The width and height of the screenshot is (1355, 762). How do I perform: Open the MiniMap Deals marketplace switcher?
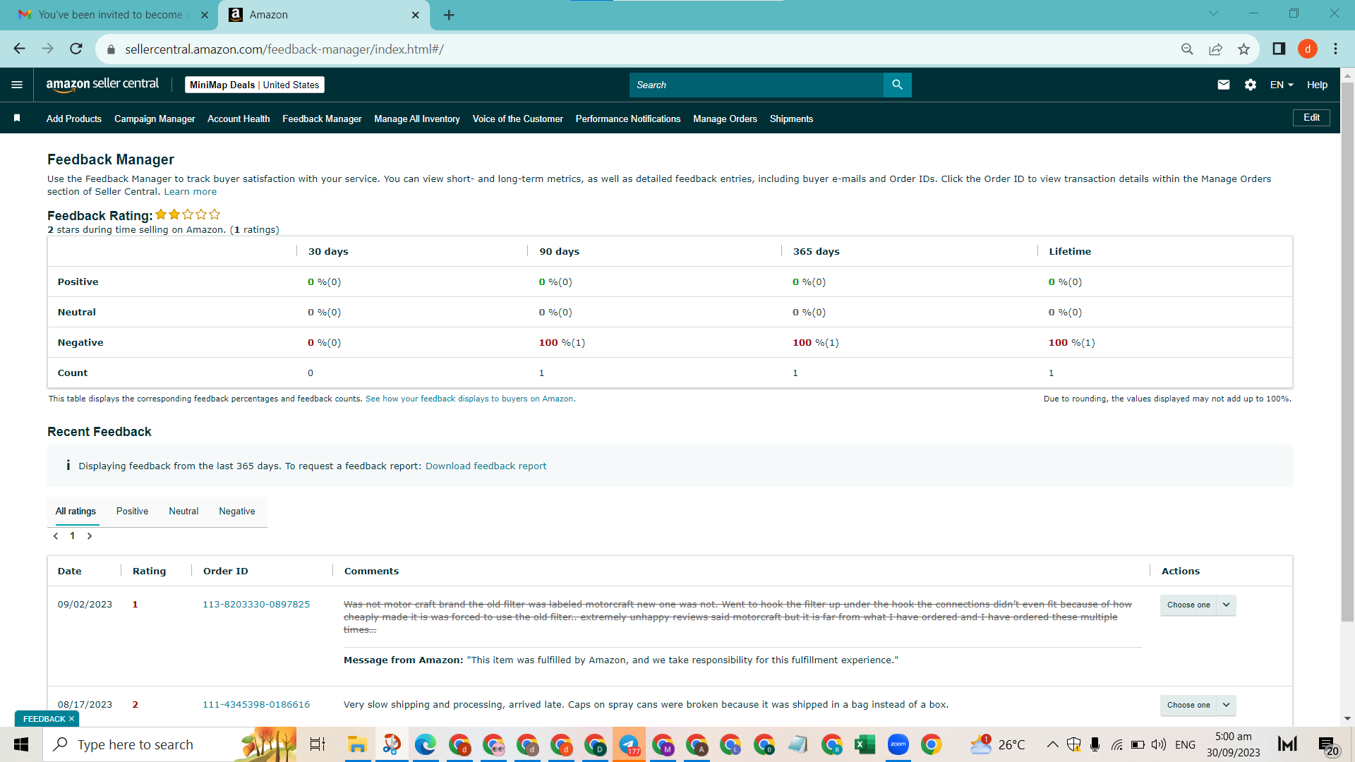(254, 85)
